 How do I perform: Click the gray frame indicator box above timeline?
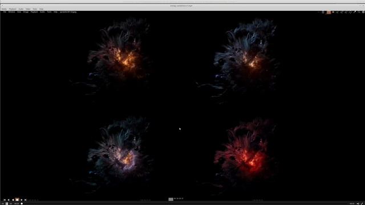[x=171, y=199]
